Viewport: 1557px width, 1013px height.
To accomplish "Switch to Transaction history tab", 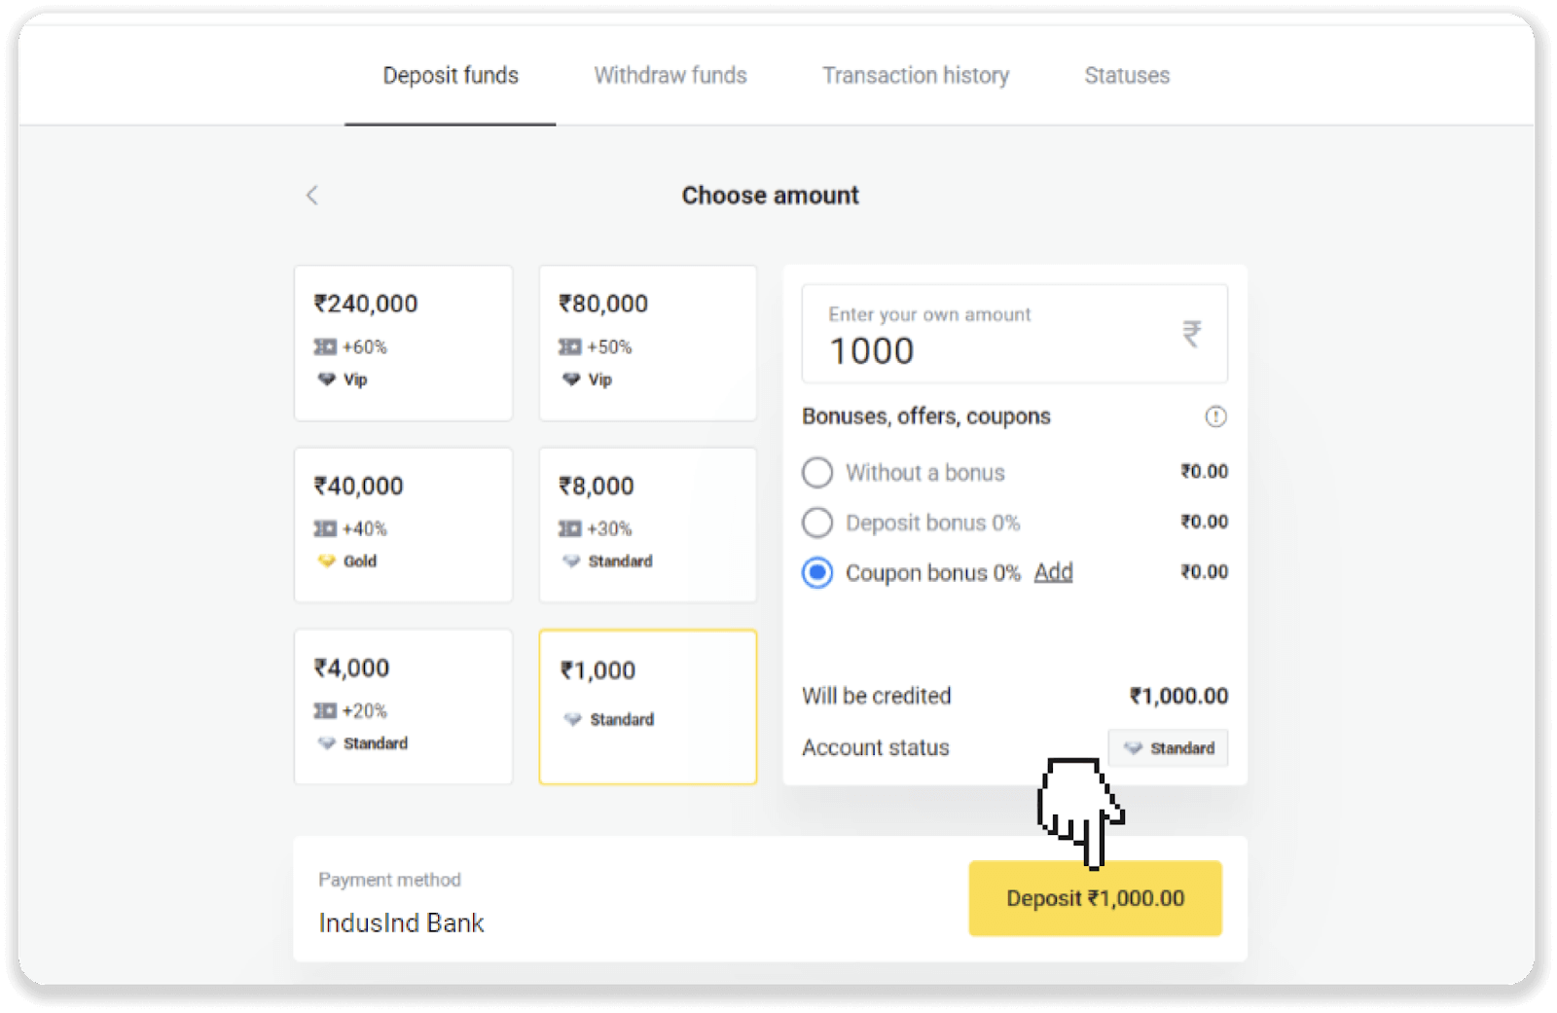I will coord(916,76).
